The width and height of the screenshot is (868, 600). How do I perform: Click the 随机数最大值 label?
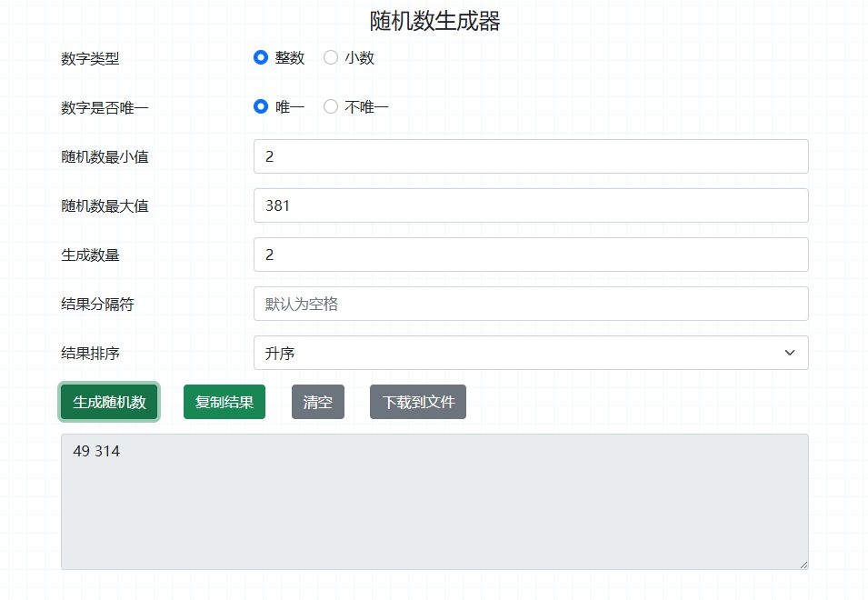coord(105,205)
